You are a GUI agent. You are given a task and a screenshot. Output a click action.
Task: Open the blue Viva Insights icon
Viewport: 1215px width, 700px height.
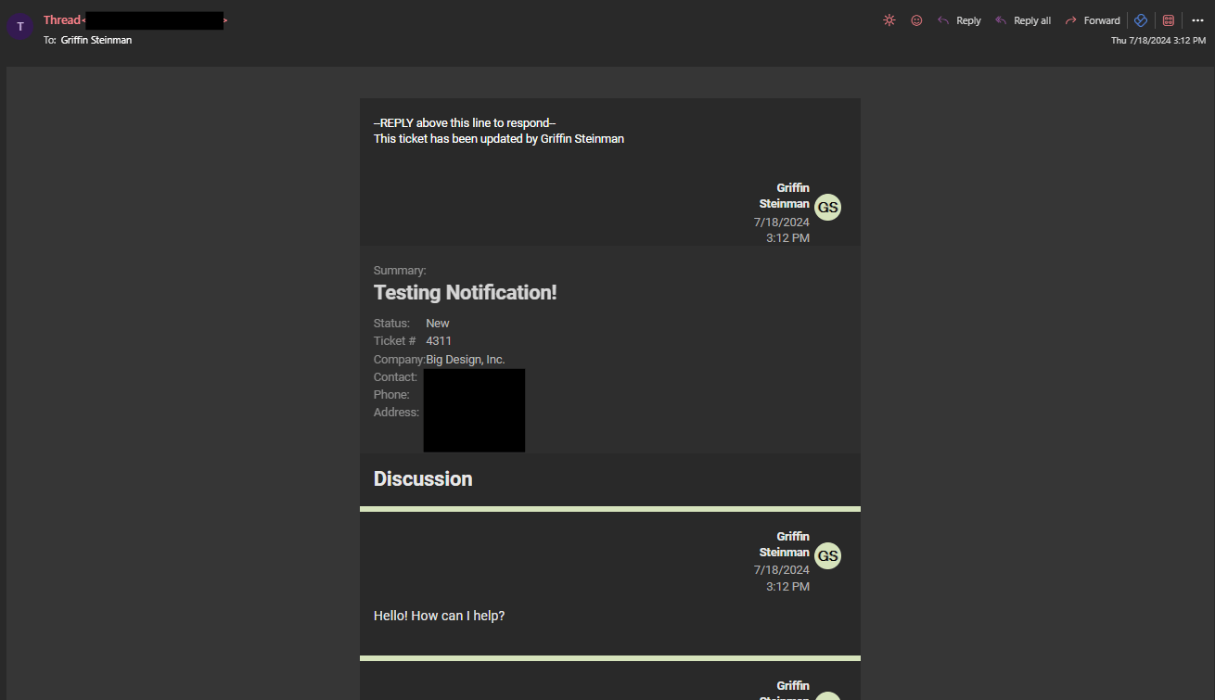[1141, 20]
